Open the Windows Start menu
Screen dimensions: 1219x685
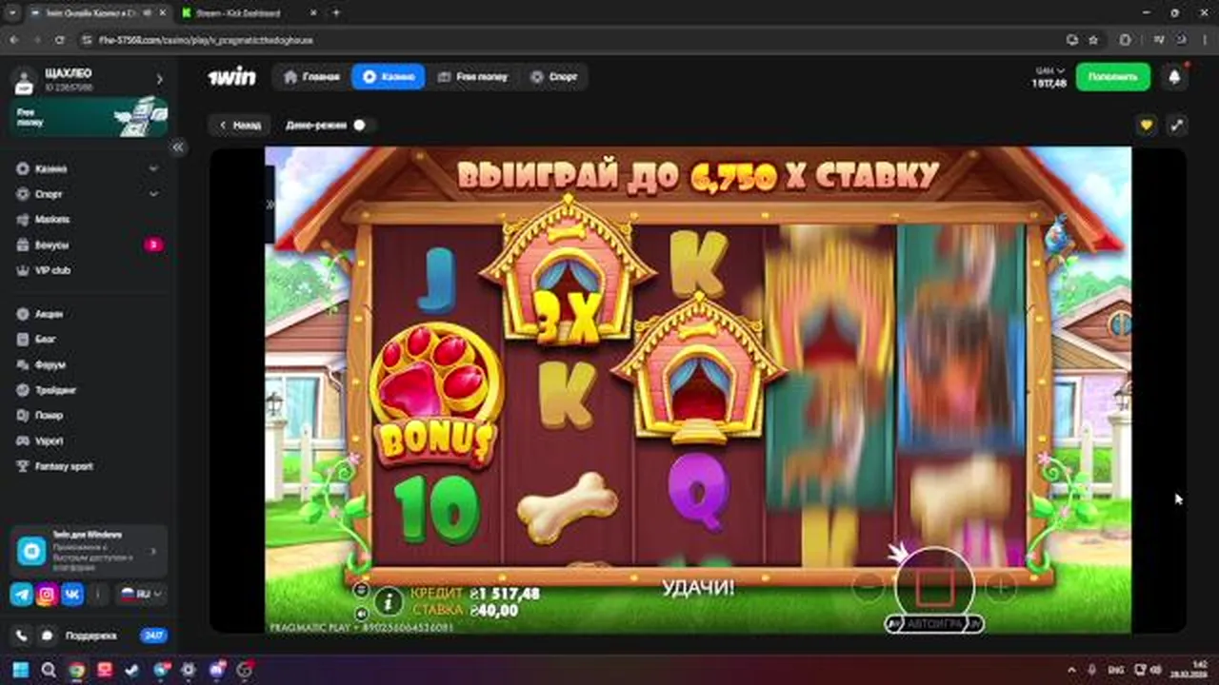click(21, 670)
